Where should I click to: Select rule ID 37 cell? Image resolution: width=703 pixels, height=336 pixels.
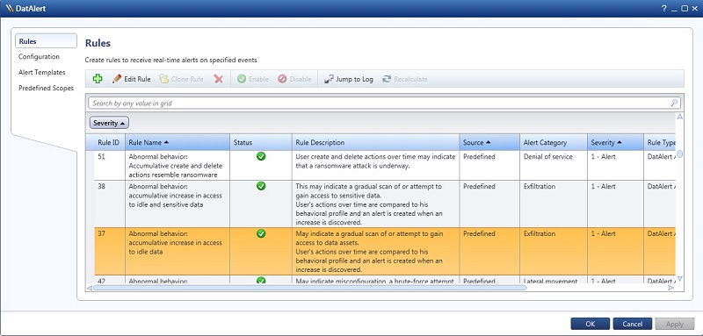click(x=110, y=252)
